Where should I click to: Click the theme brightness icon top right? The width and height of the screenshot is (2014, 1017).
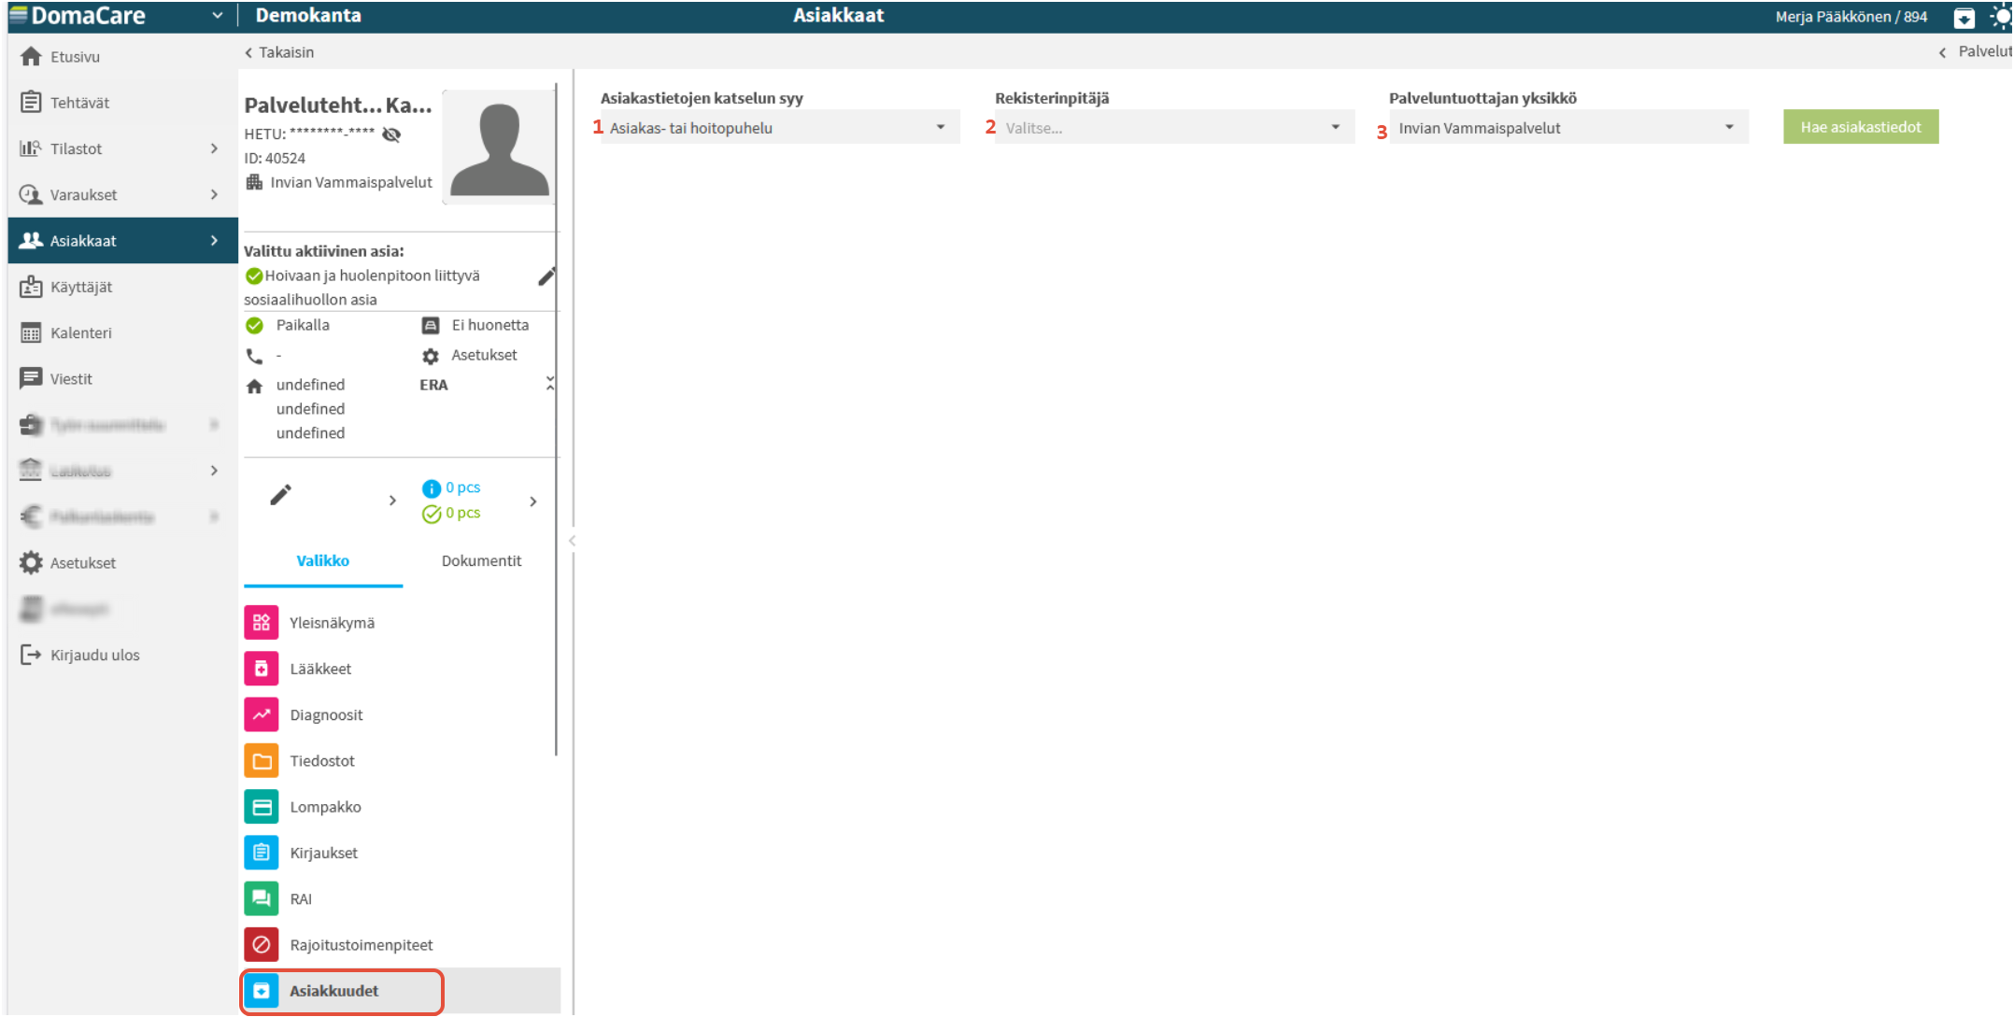click(2001, 17)
